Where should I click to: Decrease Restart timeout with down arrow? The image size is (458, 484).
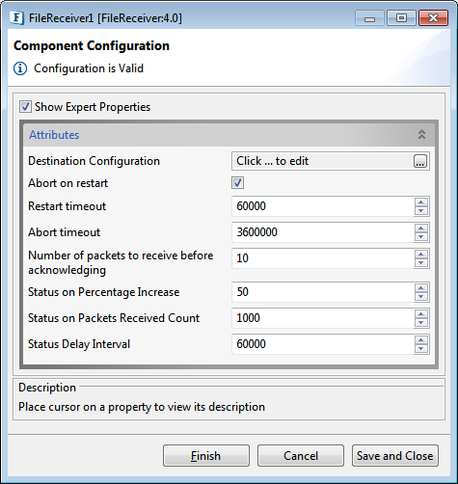click(x=421, y=210)
